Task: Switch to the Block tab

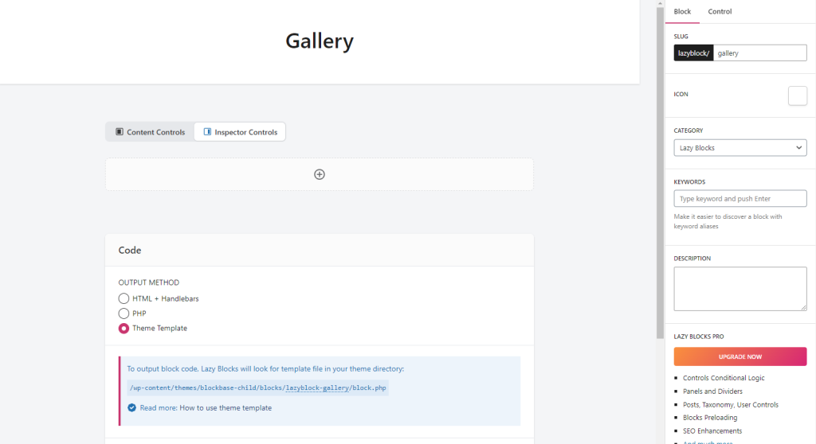Action: pos(682,11)
